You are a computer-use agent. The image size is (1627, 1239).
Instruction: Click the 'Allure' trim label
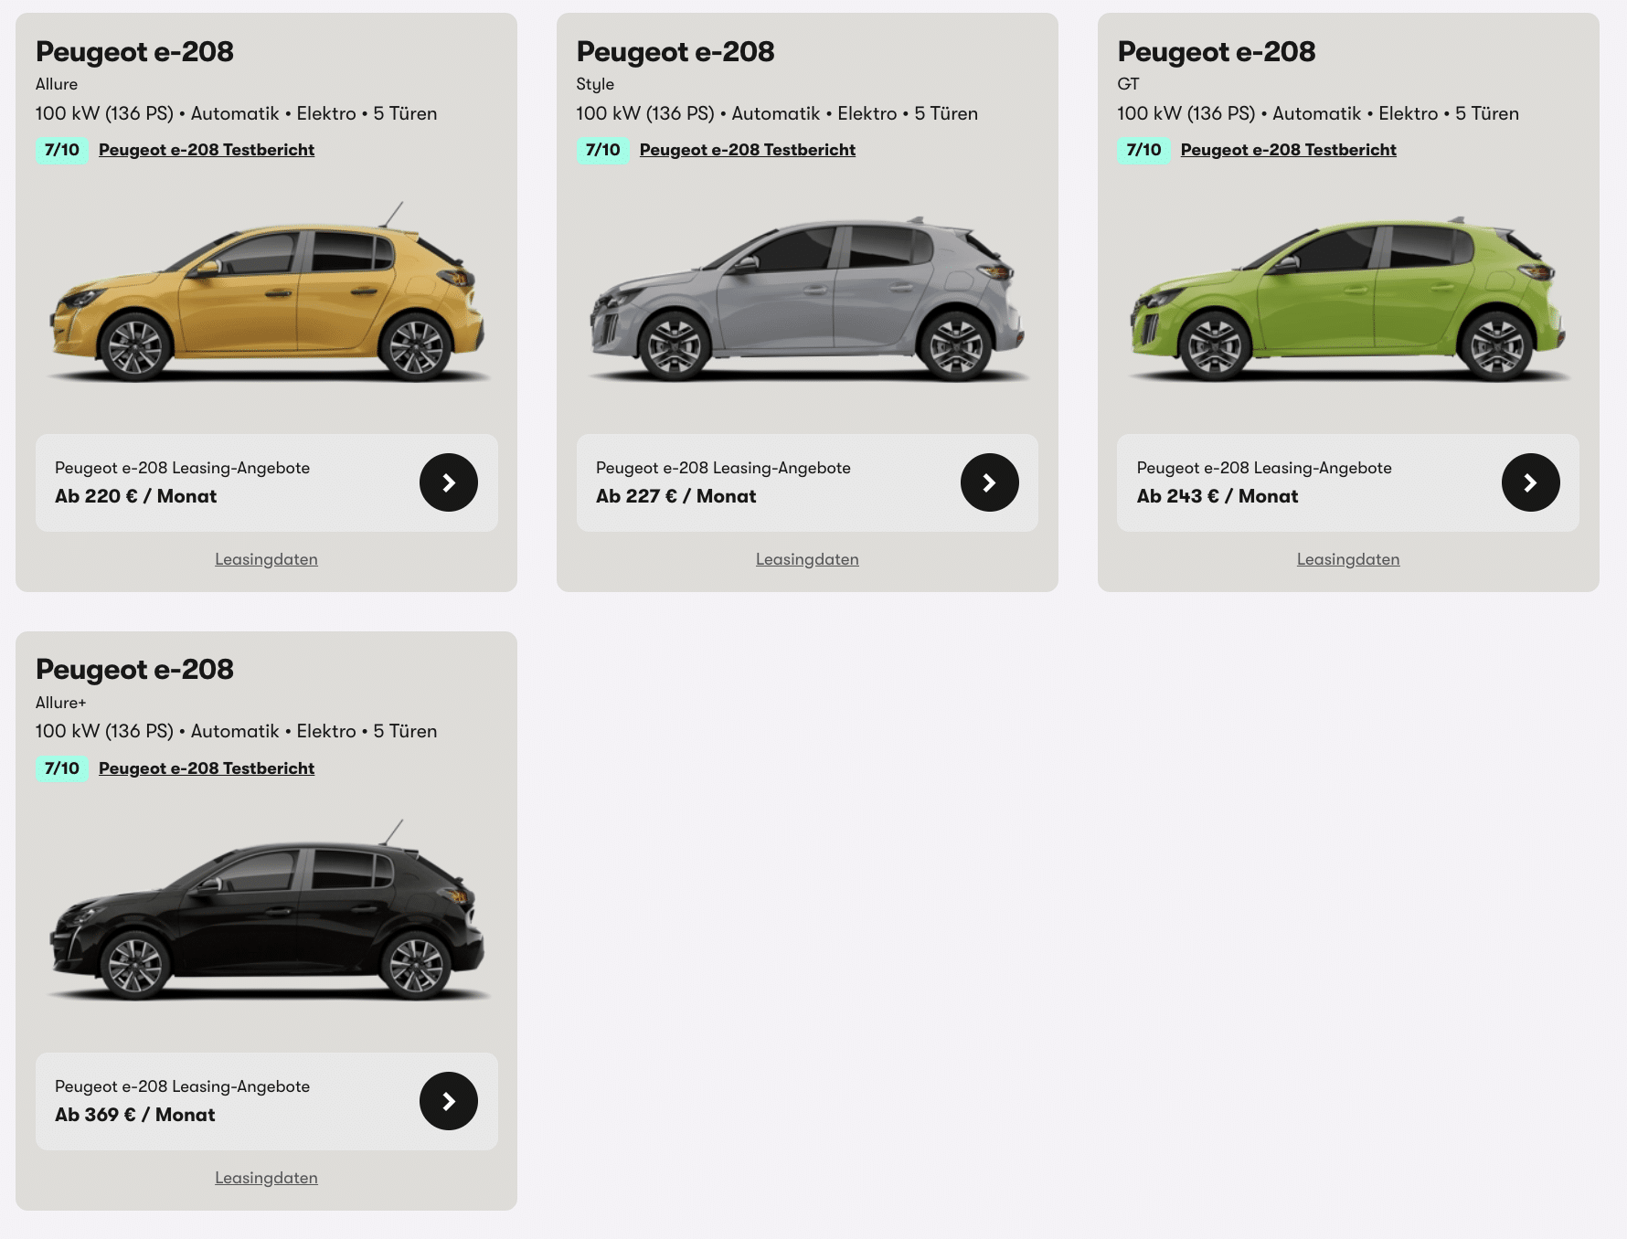[x=57, y=84]
